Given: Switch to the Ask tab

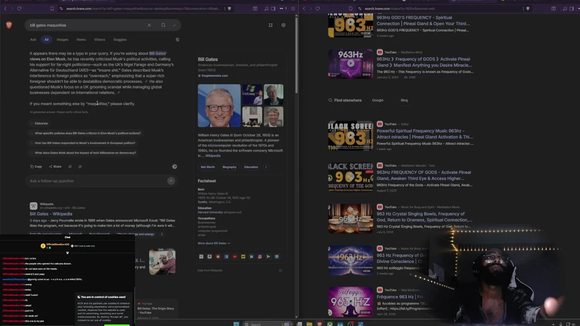Looking at the screenshot, I should point(33,39).
